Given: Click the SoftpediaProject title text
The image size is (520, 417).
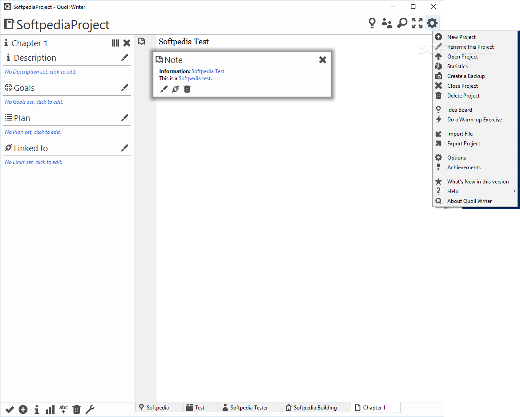Looking at the screenshot, I should click(x=63, y=25).
